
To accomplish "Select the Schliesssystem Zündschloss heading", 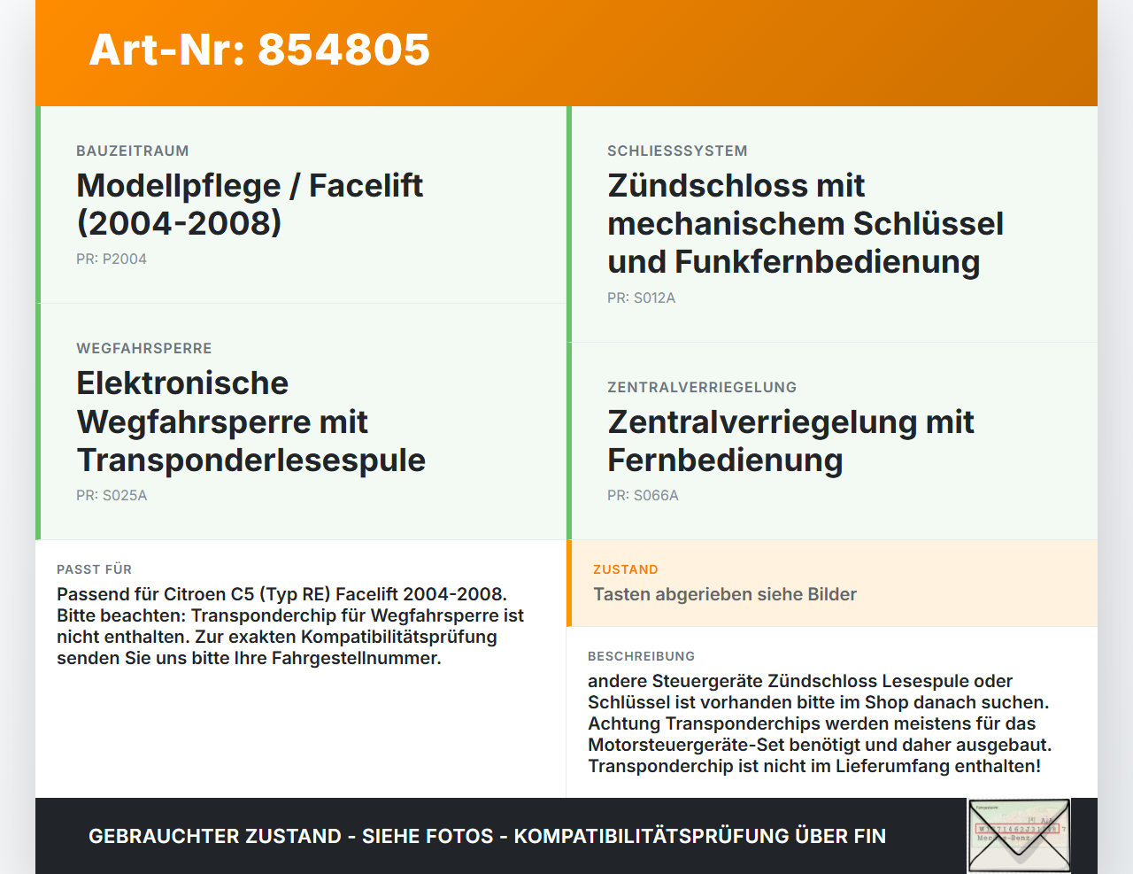I will point(805,224).
